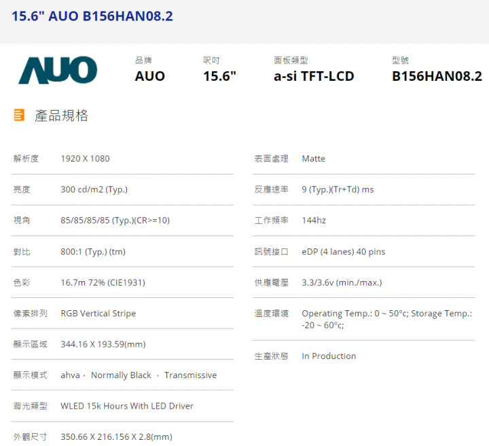Viewport: 489px width, 446px height.
Task: Click the 面板類型 header label
Action: click(291, 60)
